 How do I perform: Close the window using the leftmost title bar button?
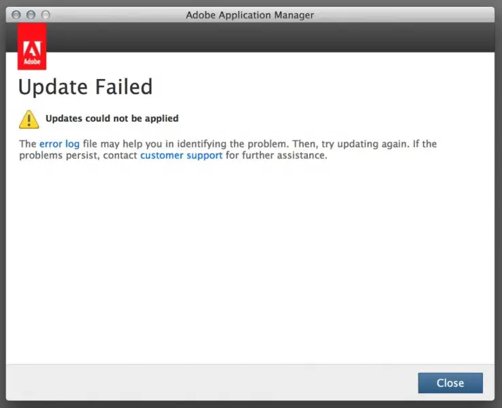(16, 15)
